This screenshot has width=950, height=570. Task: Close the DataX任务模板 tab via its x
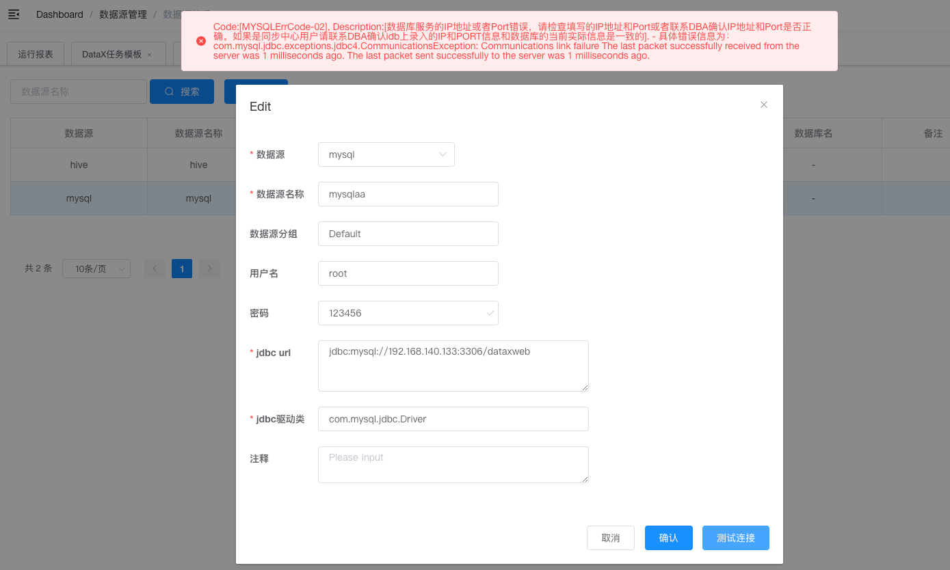pos(150,55)
